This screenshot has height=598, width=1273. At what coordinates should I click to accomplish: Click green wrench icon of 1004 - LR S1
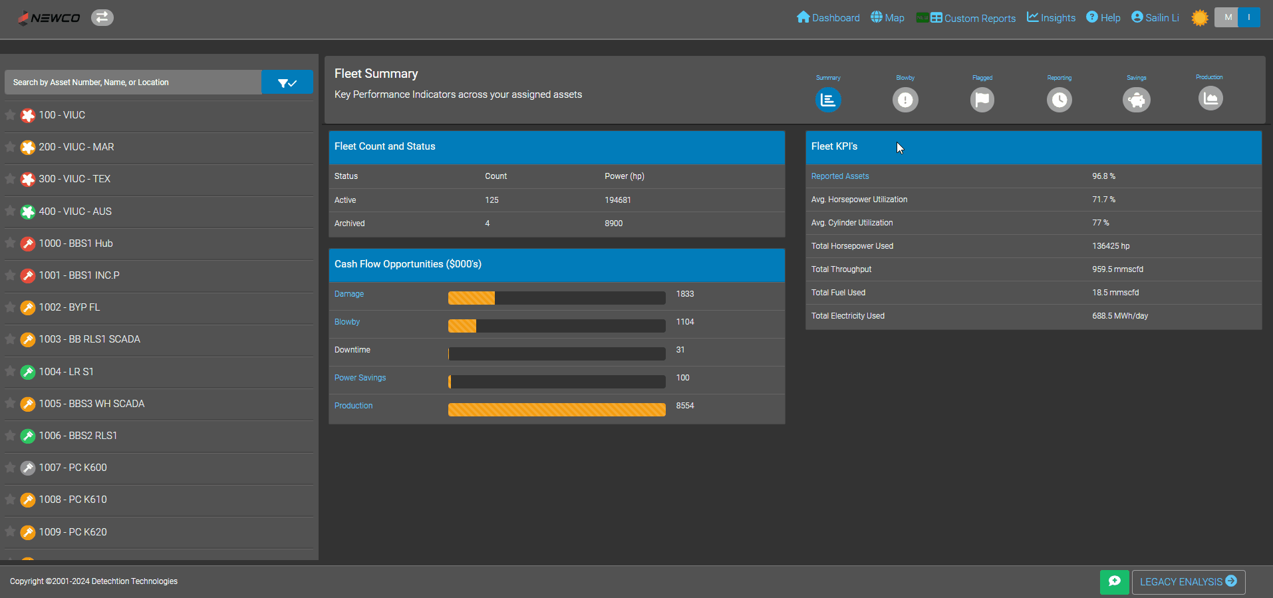pyautogui.click(x=28, y=373)
